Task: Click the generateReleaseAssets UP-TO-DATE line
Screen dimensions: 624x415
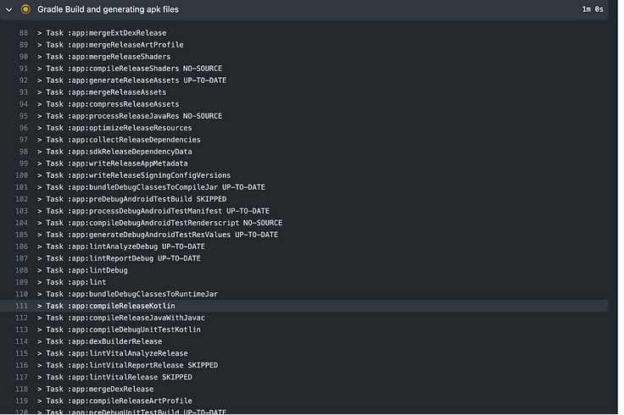Action: (131, 80)
